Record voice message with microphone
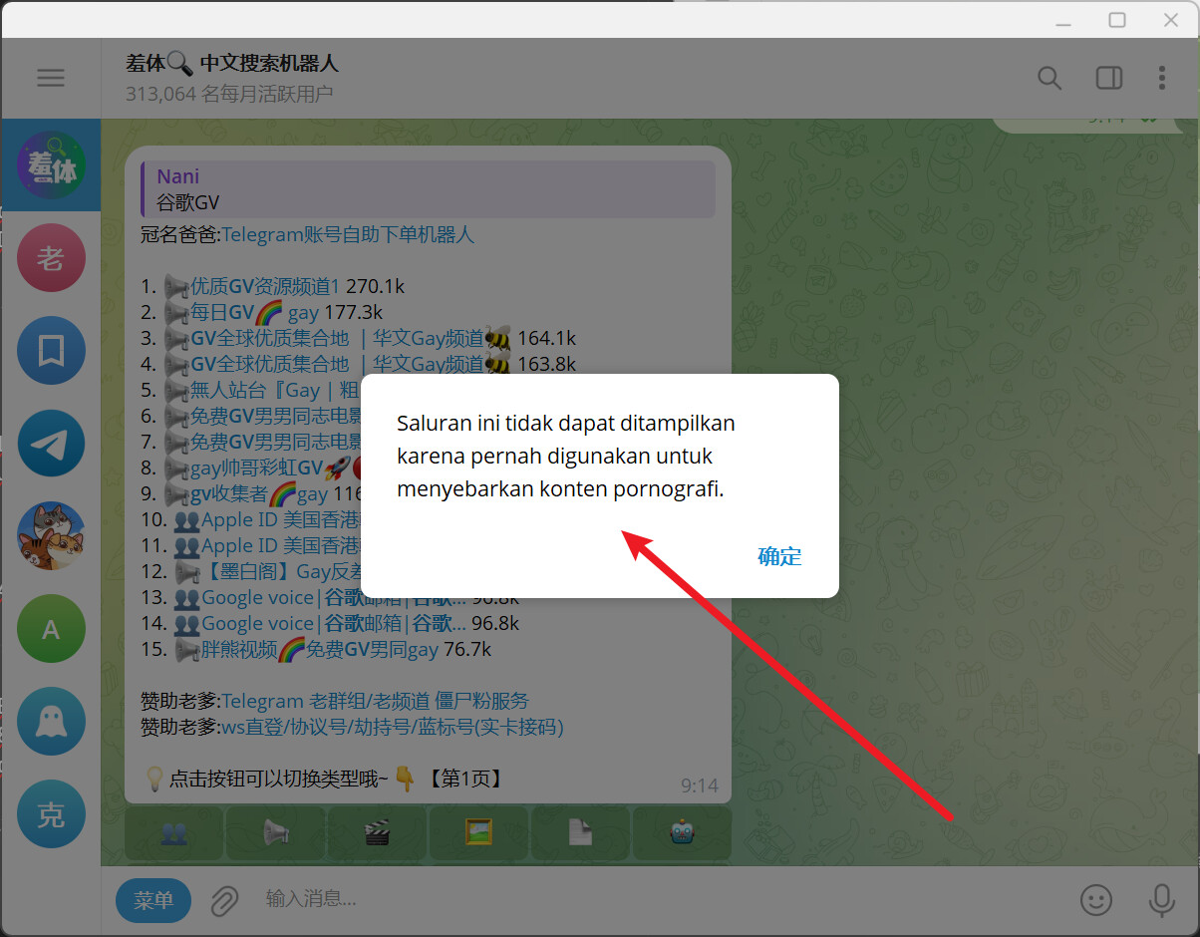 (x=1161, y=900)
